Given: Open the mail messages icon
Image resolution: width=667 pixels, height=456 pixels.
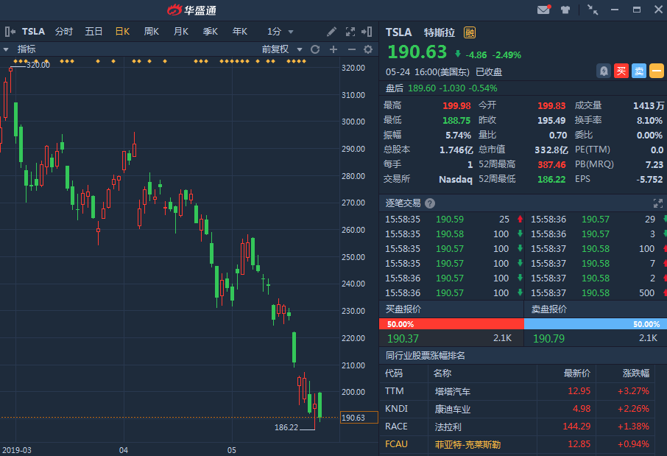Looking at the screenshot, I should [544, 10].
